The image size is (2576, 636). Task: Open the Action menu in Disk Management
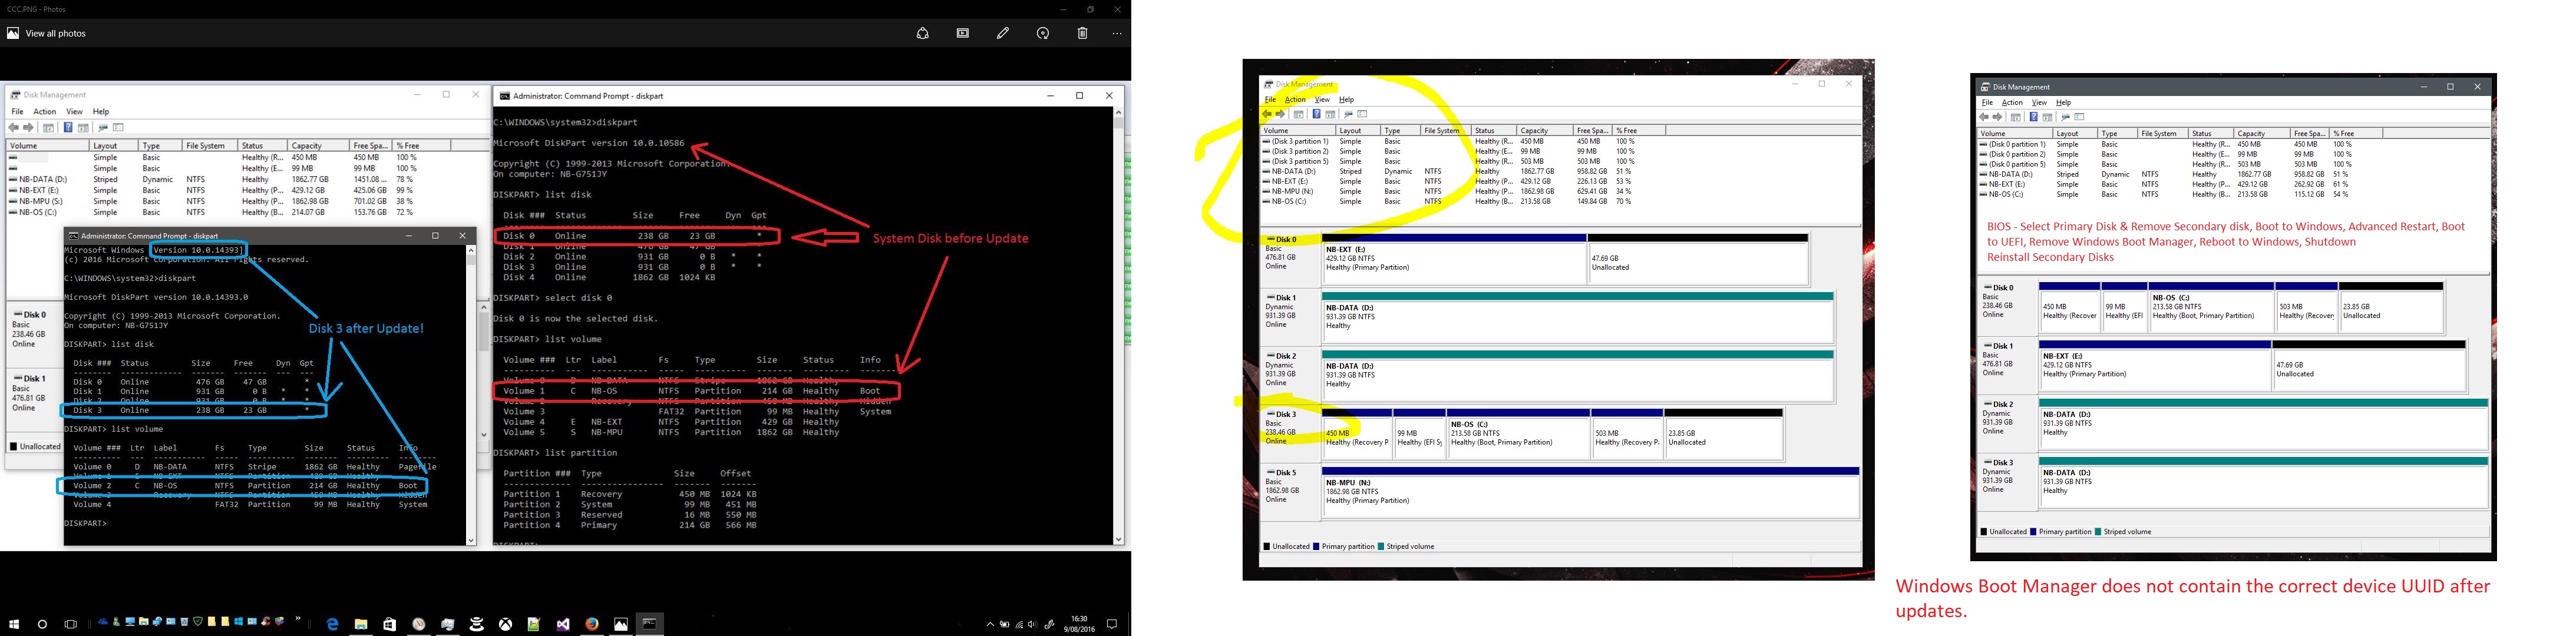click(45, 111)
